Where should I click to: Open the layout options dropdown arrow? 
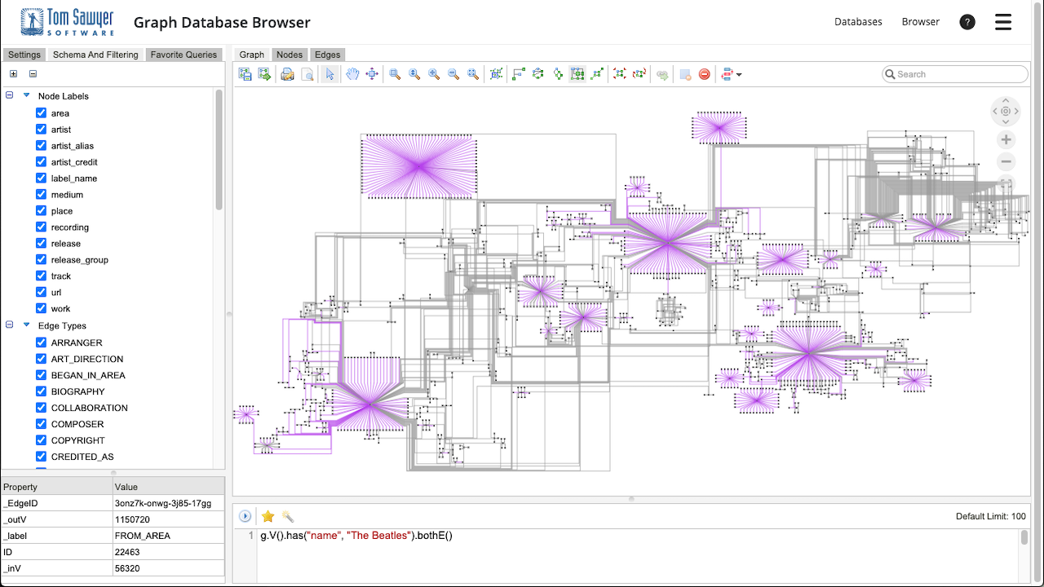pyautogui.click(x=741, y=74)
